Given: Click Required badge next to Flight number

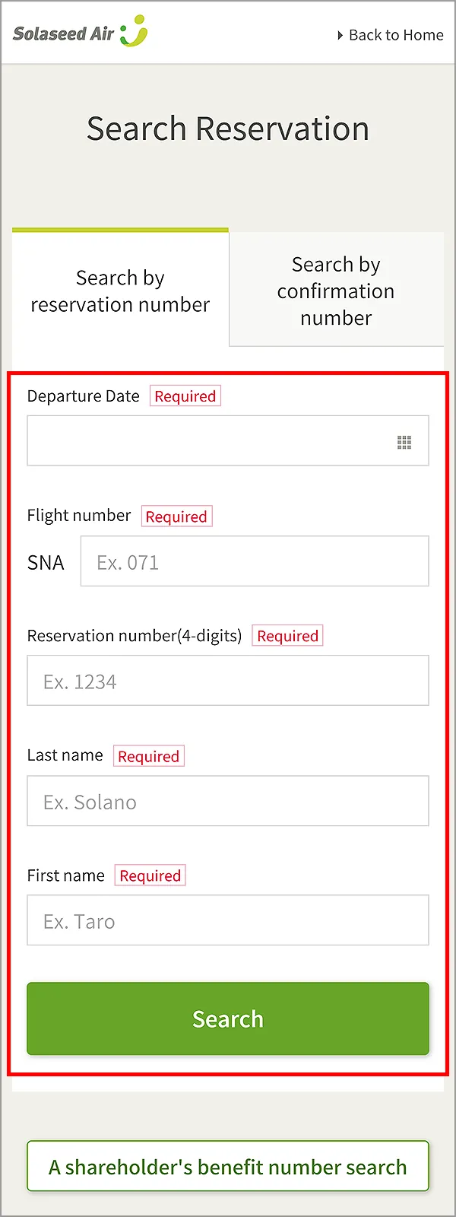Looking at the screenshot, I should [176, 516].
